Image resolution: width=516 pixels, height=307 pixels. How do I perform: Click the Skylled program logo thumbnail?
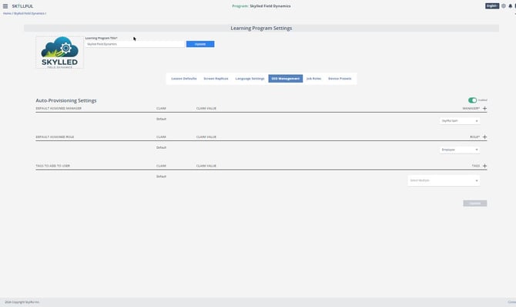click(x=59, y=52)
